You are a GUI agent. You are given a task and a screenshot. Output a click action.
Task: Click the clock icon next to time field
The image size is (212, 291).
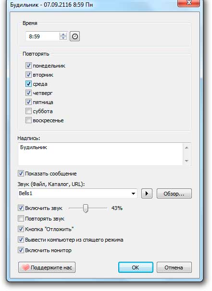75,36
